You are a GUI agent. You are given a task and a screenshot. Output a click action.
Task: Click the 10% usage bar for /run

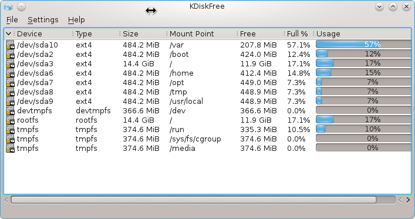click(363, 129)
